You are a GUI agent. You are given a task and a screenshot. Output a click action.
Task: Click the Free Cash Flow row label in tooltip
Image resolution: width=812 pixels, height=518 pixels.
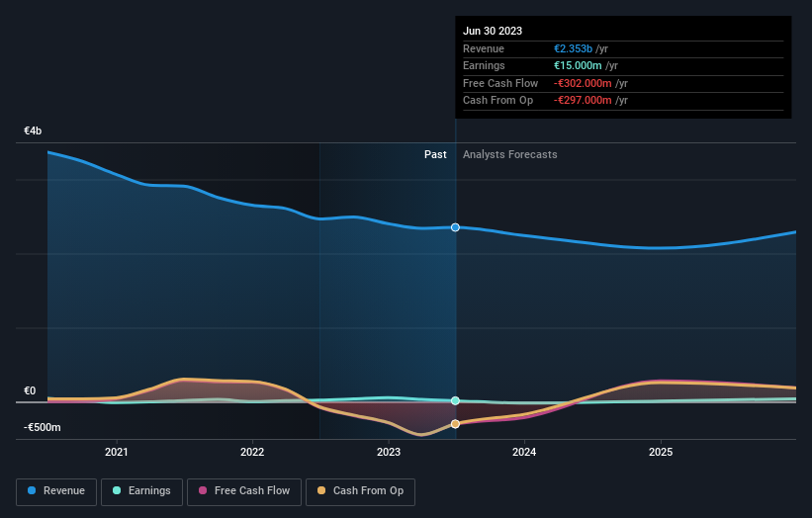(x=500, y=83)
